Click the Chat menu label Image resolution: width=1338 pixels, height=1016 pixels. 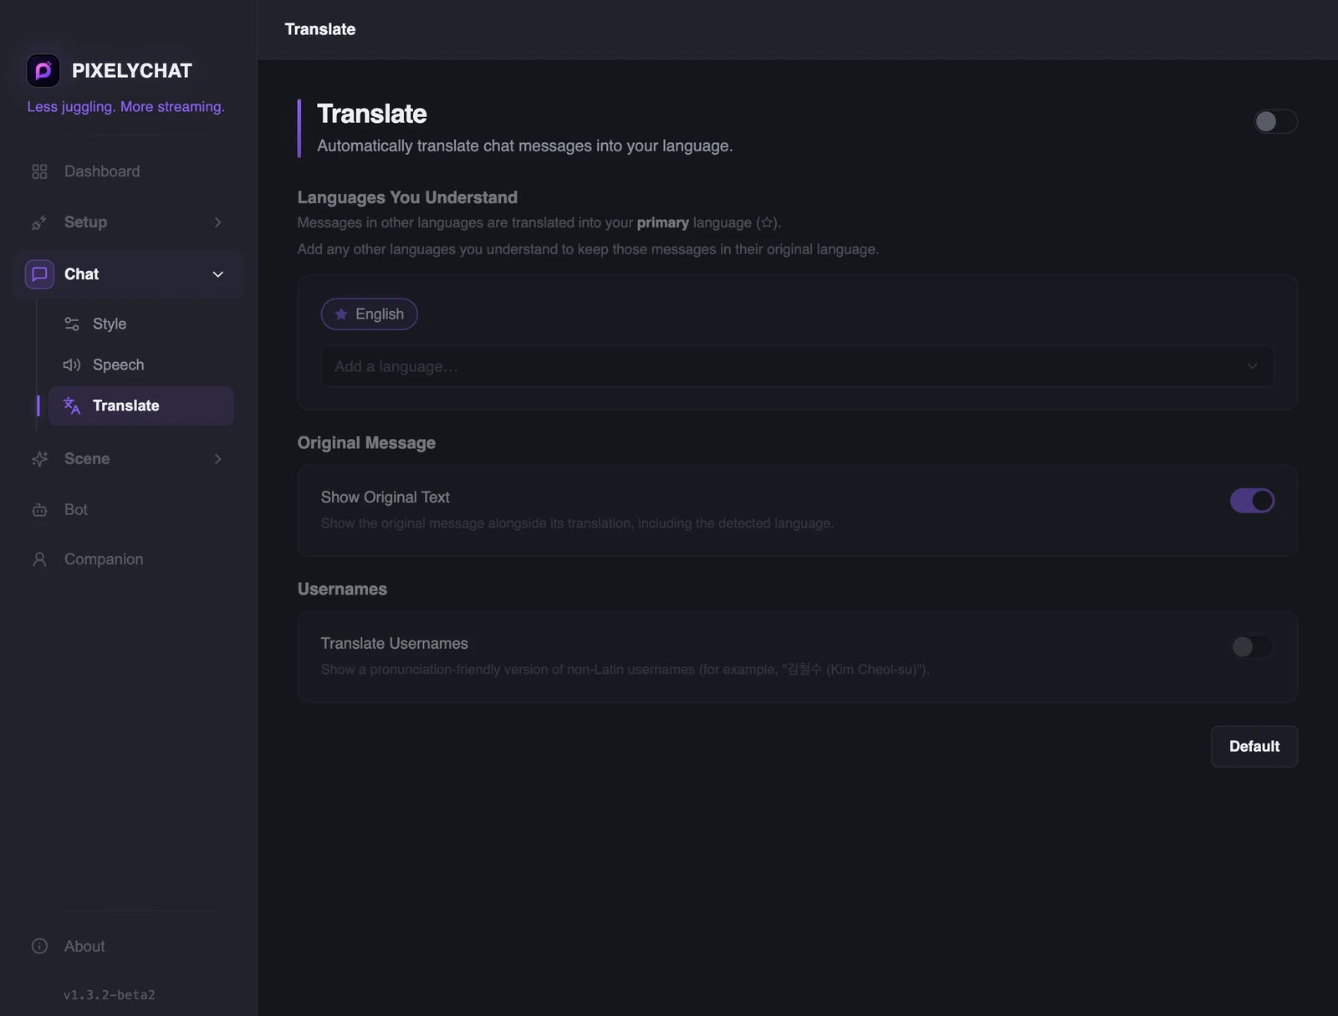click(x=82, y=274)
